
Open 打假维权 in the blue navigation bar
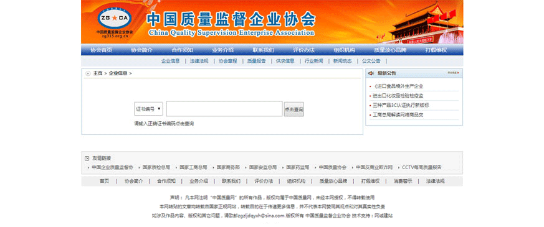pos(436,50)
